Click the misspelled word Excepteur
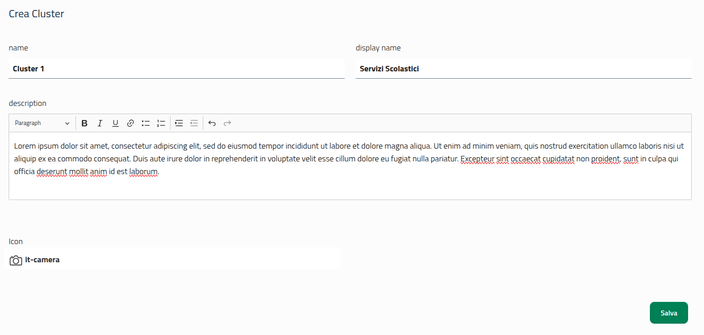Viewport: 704px width, 335px height. pos(477,159)
